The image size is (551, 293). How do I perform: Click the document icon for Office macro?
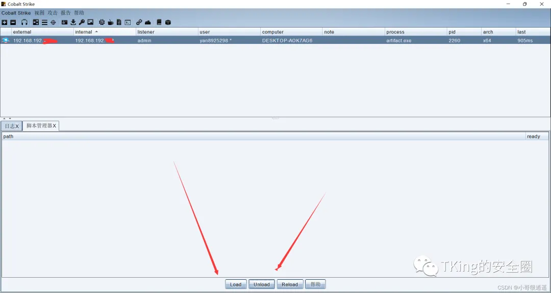119,22
